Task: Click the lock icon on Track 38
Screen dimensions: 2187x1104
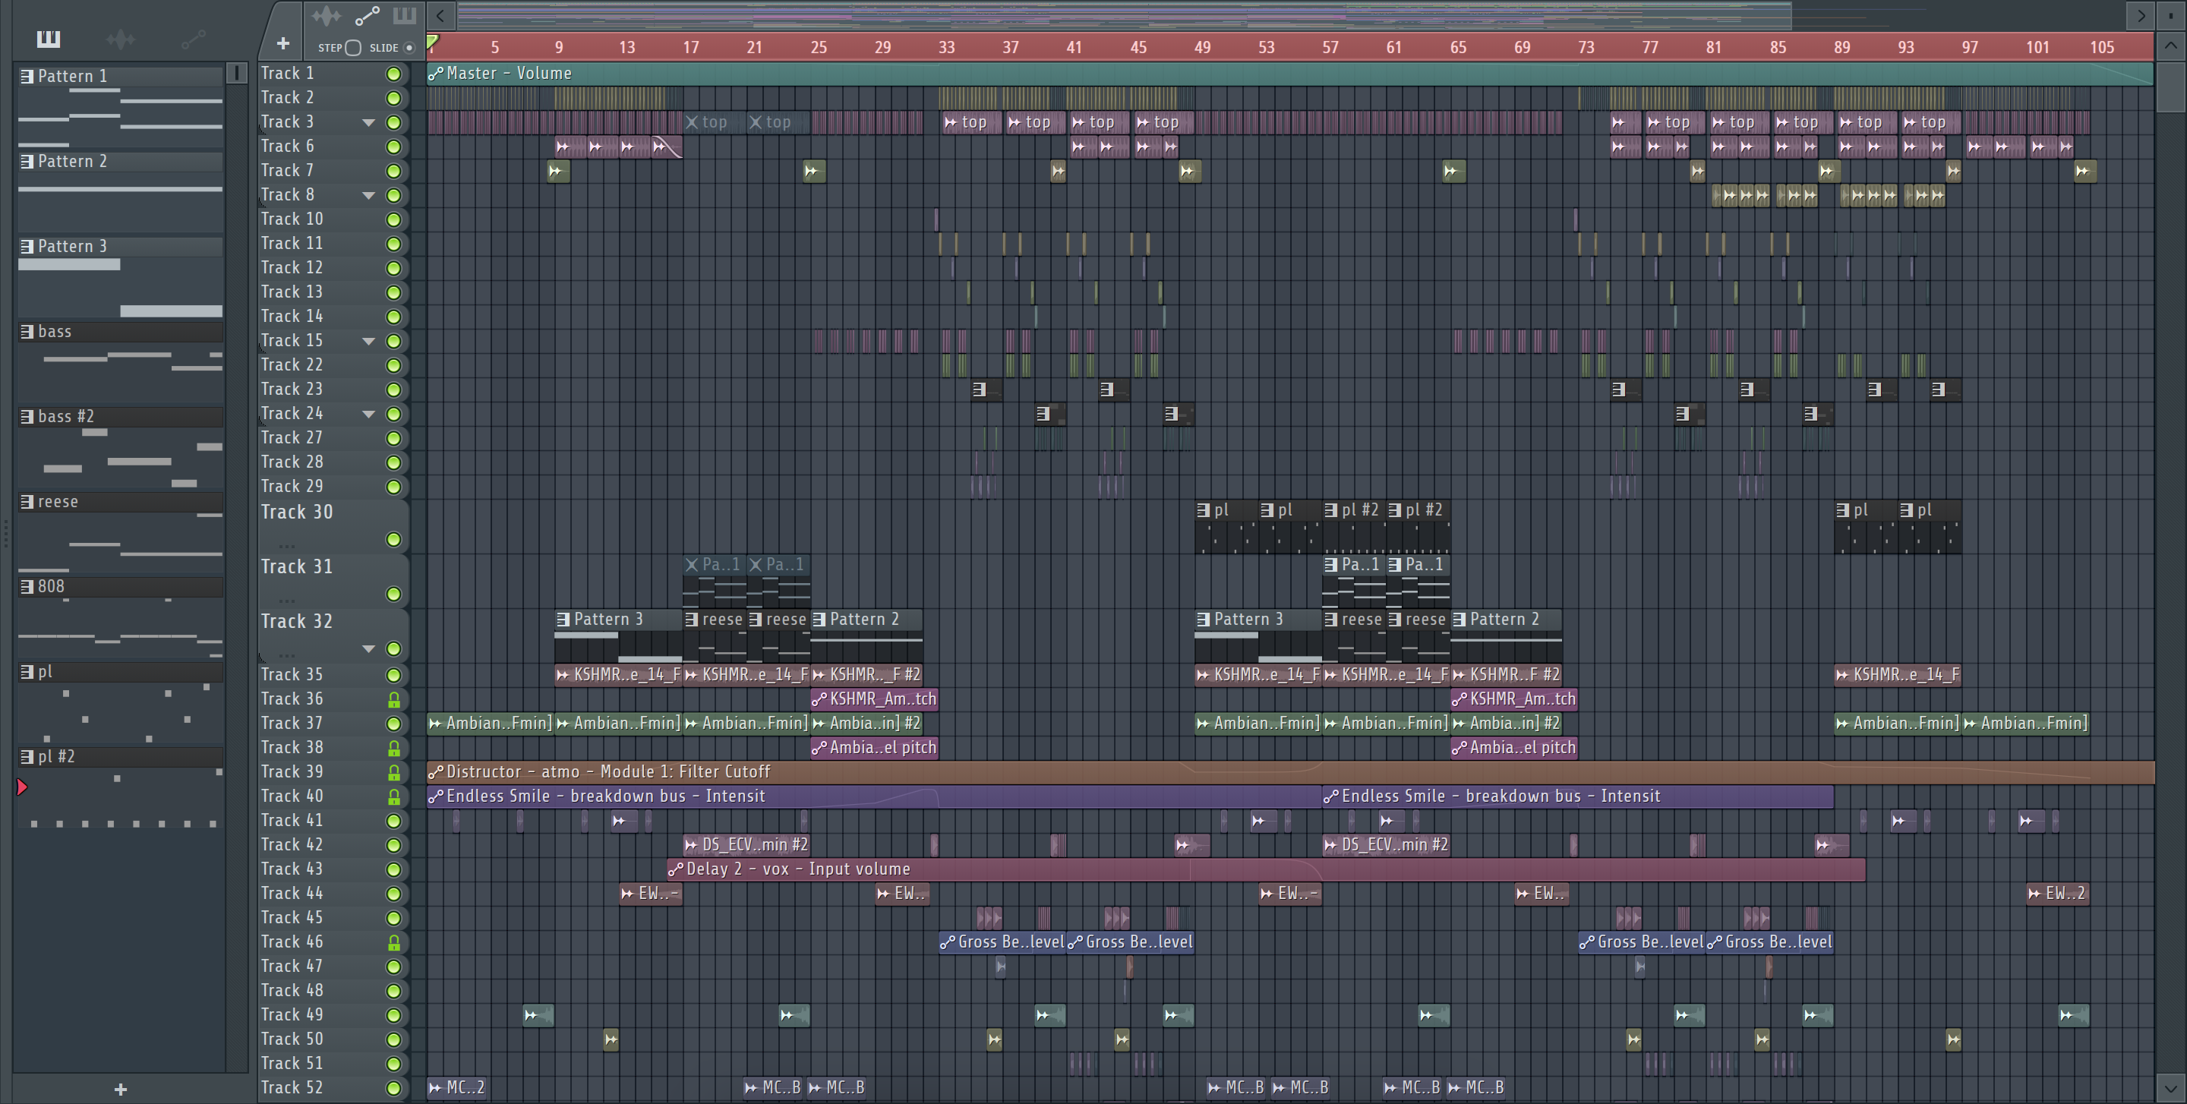Action: tap(393, 748)
